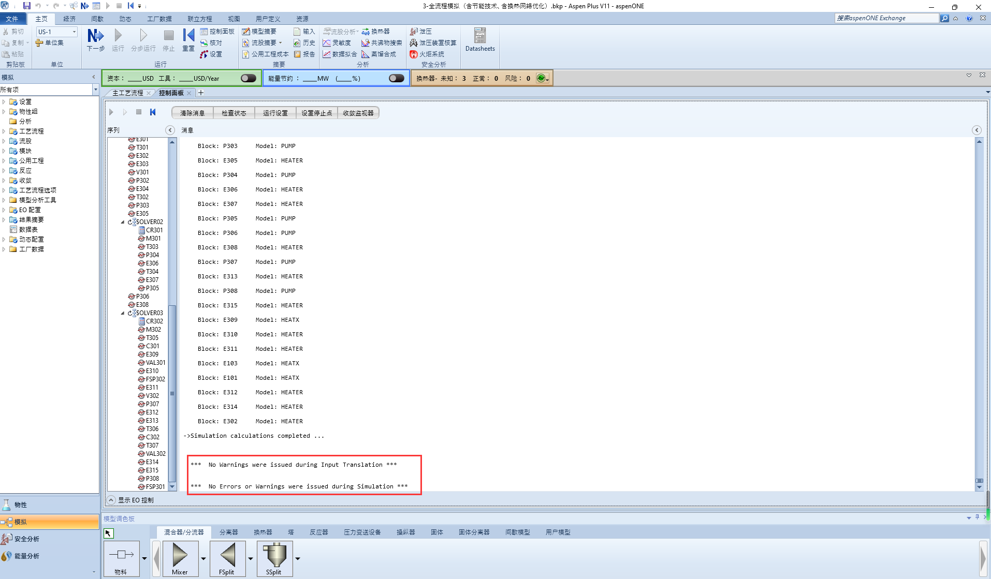Open the Control Panel (控制面板) ribbon item
This screenshot has height=579, width=991.
click(217, 32)
